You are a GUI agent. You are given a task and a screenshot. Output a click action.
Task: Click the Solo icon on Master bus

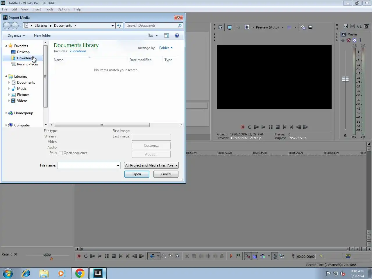click(x=360, y=40)
